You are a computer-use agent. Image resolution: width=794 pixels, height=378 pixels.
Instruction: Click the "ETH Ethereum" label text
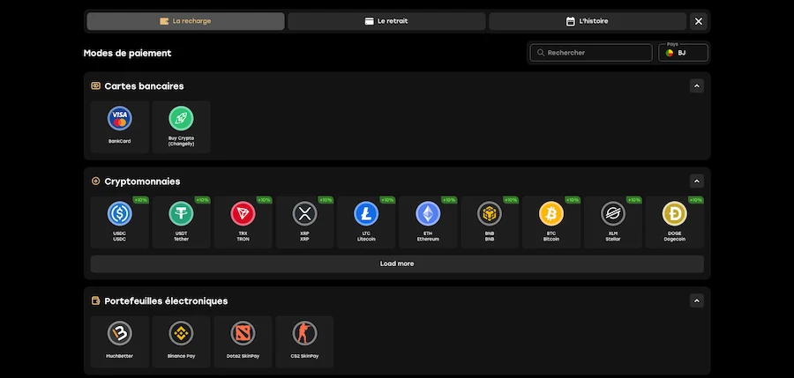[428, 236]
